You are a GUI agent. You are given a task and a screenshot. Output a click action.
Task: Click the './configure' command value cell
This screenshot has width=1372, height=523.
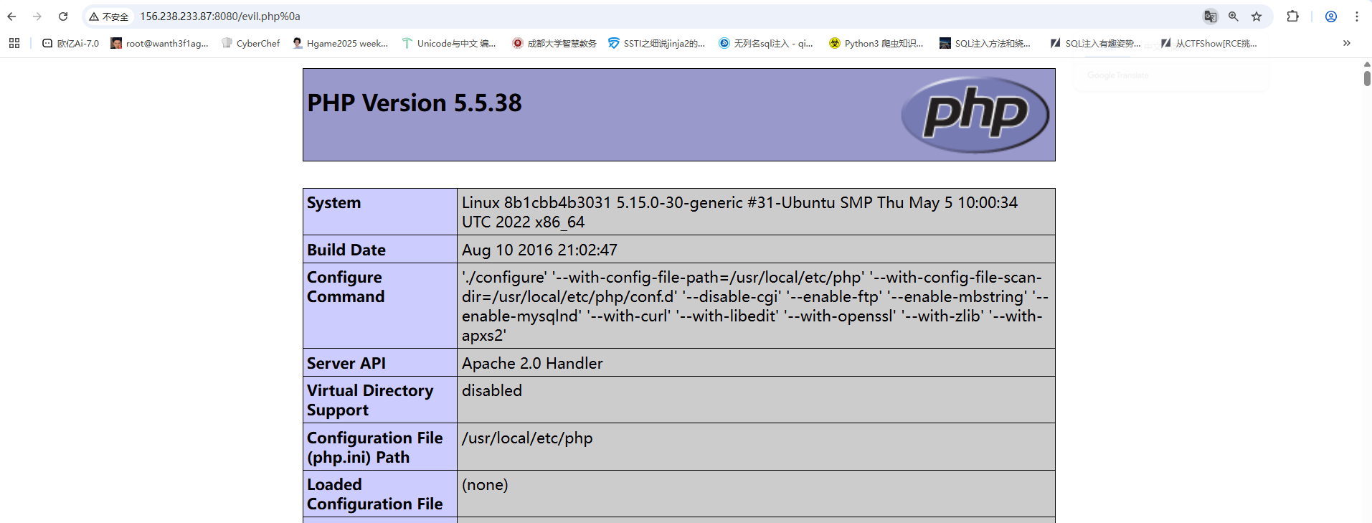[x=755, y=306]
